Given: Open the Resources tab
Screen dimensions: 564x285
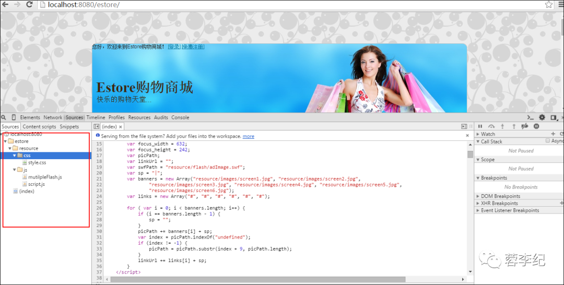Looking at the screenshot, I should coord(139,117).
